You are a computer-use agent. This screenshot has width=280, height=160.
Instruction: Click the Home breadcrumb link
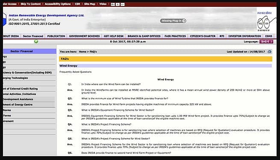83,52
